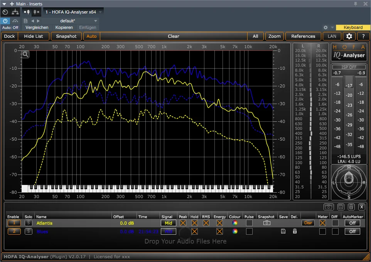Click the knob icon beside routing
This screenshot has height=262, width=371.
pyautogui.click(x=5, y=12)
